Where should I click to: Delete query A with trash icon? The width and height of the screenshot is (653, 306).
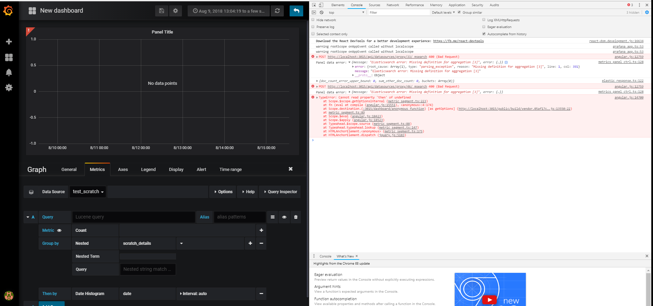point(296,217)
